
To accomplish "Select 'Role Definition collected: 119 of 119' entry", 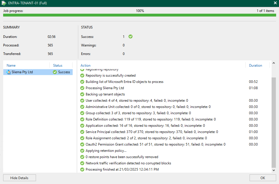I will [x=150, y=119].
